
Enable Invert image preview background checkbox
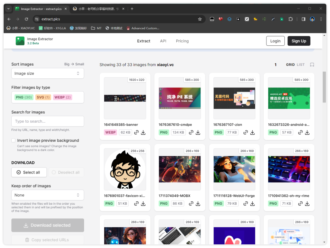tap(13, 140)
